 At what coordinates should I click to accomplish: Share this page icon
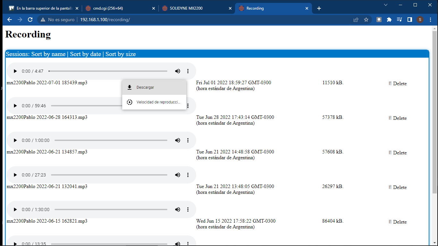356,20
